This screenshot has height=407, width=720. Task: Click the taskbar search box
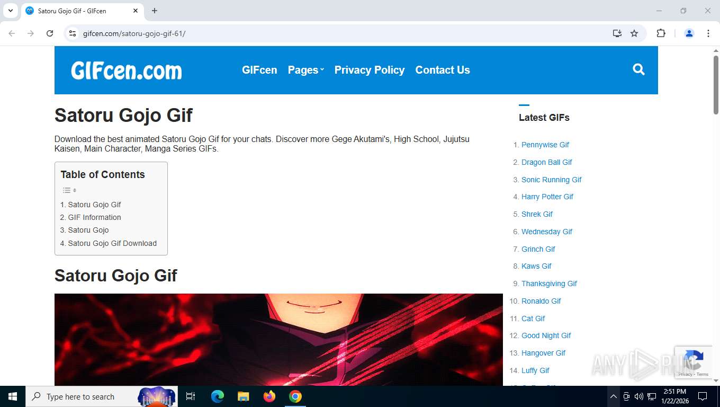(102, 396)
